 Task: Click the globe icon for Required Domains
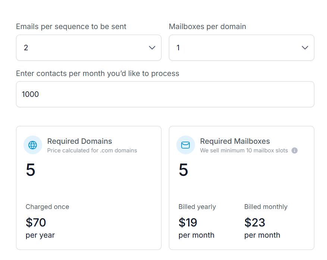point(33,145)
